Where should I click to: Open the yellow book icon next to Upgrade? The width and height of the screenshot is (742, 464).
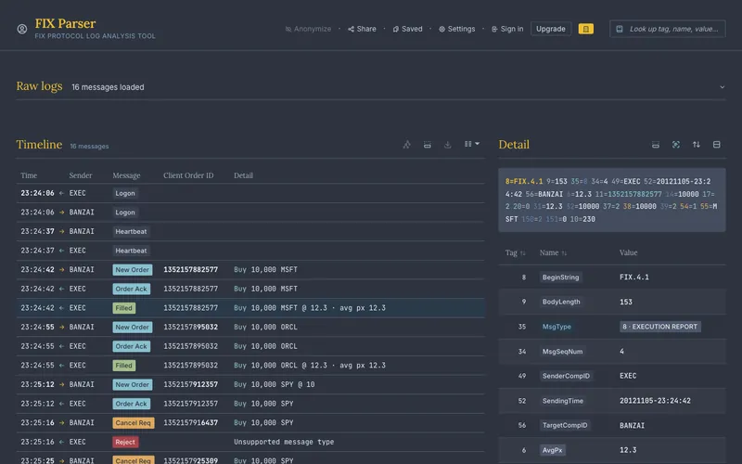point(585,29)
